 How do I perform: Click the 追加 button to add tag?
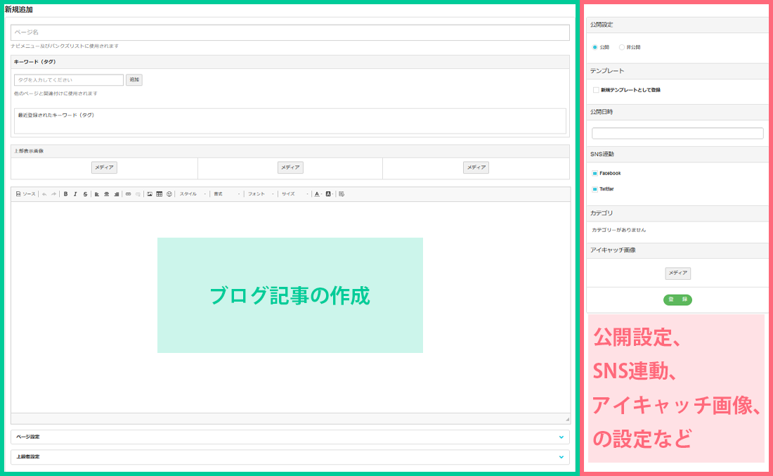tap(134, 80)
